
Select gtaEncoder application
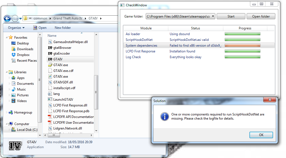pyautogui.click(x=62, y=53)
